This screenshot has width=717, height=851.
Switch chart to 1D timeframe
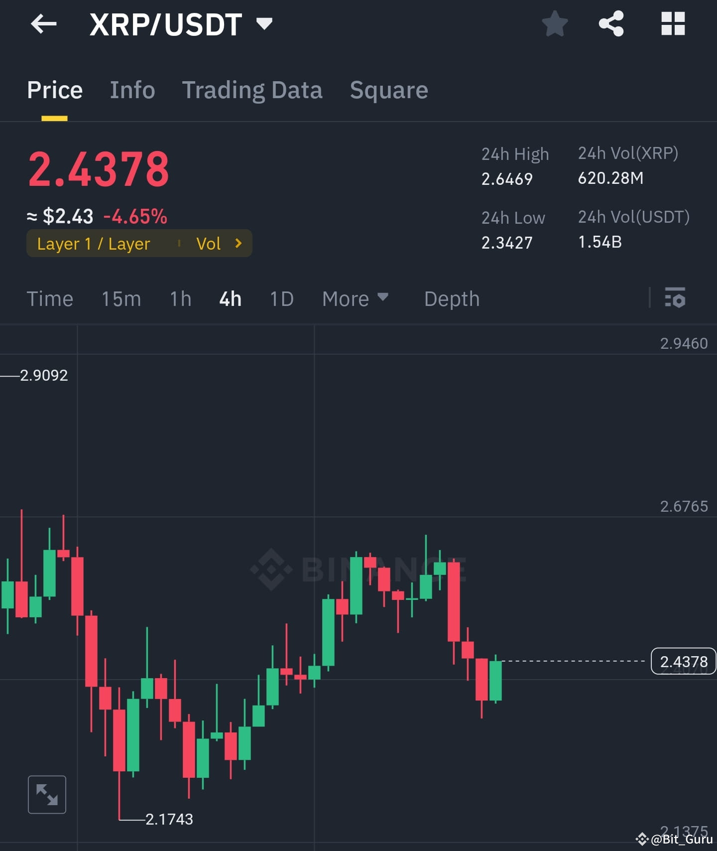coord(281,298)
